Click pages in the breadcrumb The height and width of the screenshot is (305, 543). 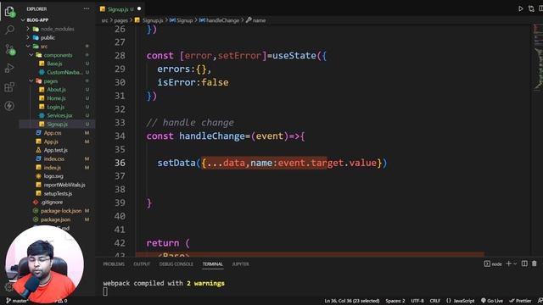point(120,20)
